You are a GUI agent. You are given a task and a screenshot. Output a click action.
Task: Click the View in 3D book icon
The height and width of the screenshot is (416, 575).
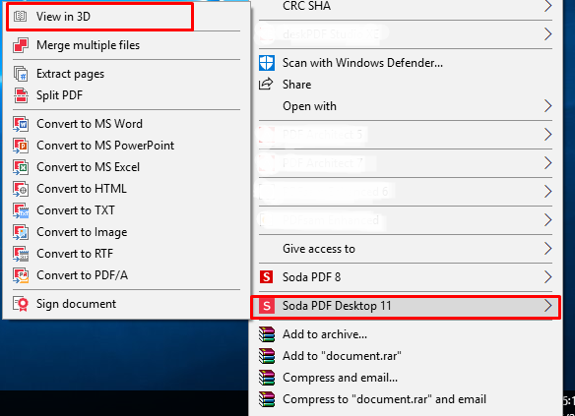pyautogui.click(x=20, y=17)
